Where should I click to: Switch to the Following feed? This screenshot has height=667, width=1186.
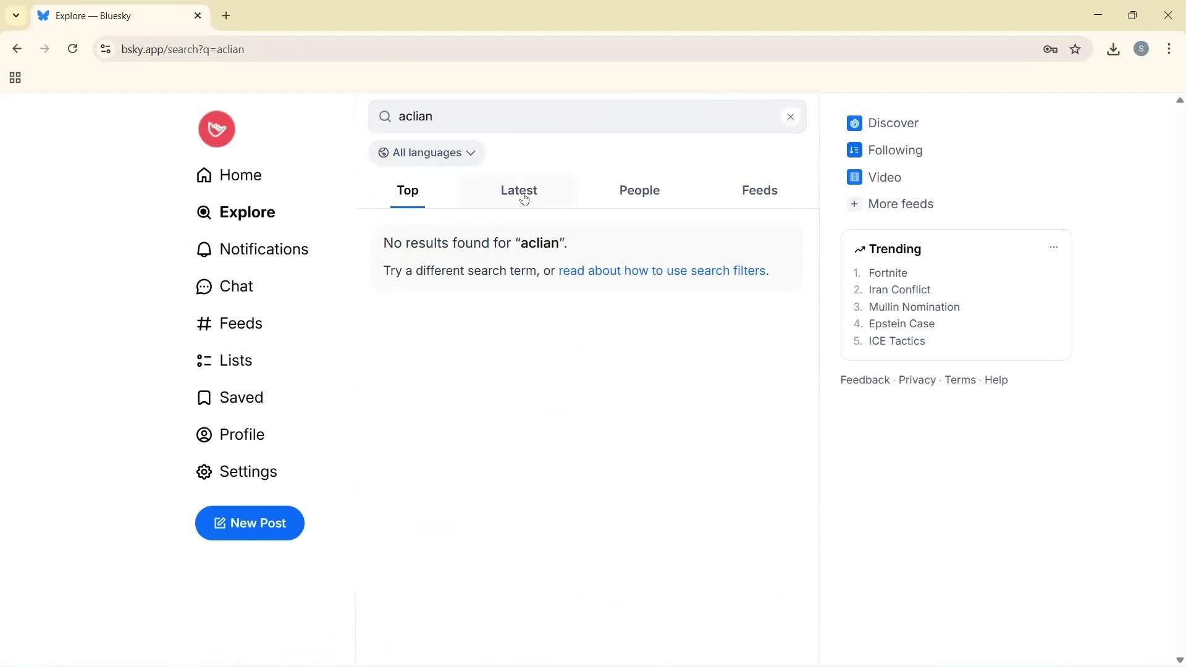[x=896, y=150]
